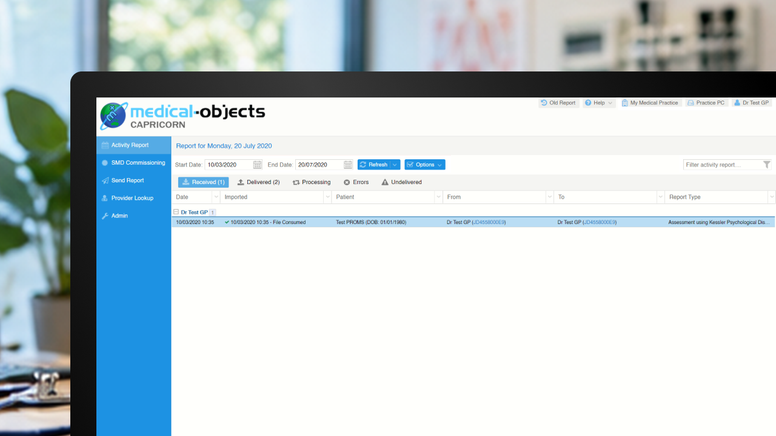Screen dimensions: 776x436
Task: Click the filter funnel icon
Action: click(767, 165)
